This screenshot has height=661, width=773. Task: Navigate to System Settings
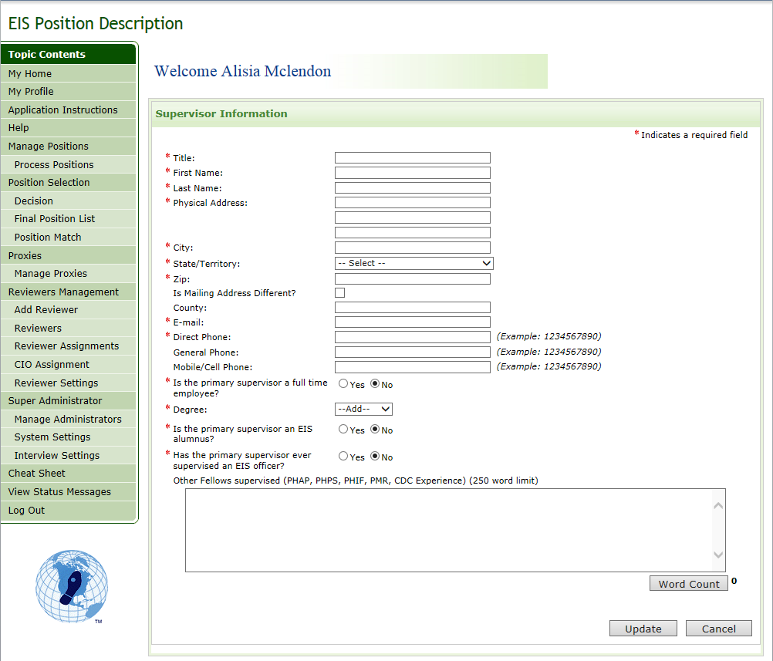pos(52,437)
